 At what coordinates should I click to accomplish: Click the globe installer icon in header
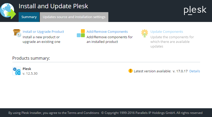click(x=7, y=11)
